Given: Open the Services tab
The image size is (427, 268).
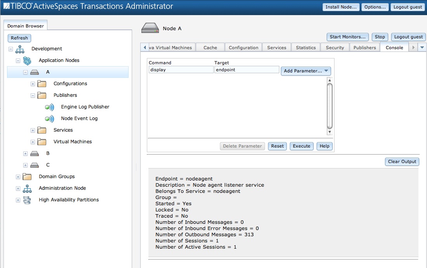Looking at the screenshot, I should click(x=277, y=48).
